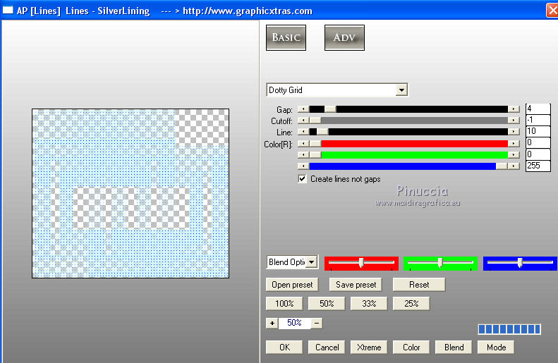Click the Xtreme button

tap(369, 347)
